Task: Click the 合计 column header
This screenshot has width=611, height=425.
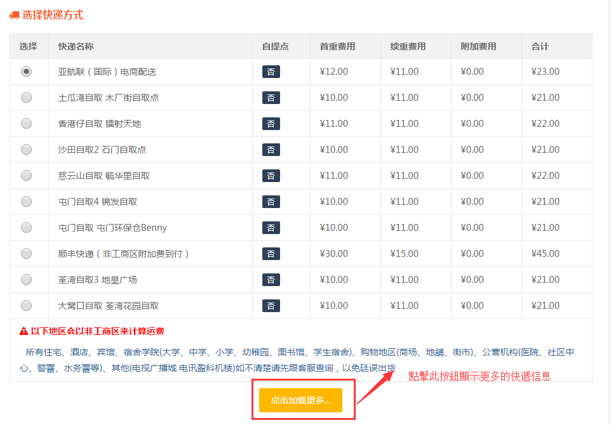Action: (540, 46)
